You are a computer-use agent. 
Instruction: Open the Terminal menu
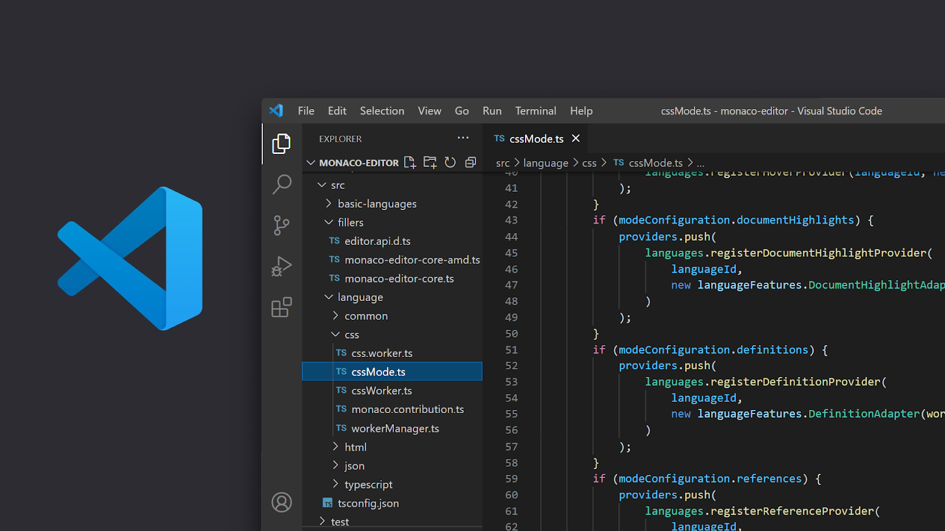pos(535,111)
